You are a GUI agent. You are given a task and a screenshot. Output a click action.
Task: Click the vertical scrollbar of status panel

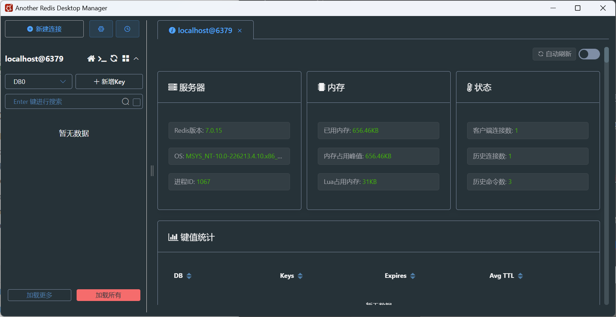click(606, 55)
